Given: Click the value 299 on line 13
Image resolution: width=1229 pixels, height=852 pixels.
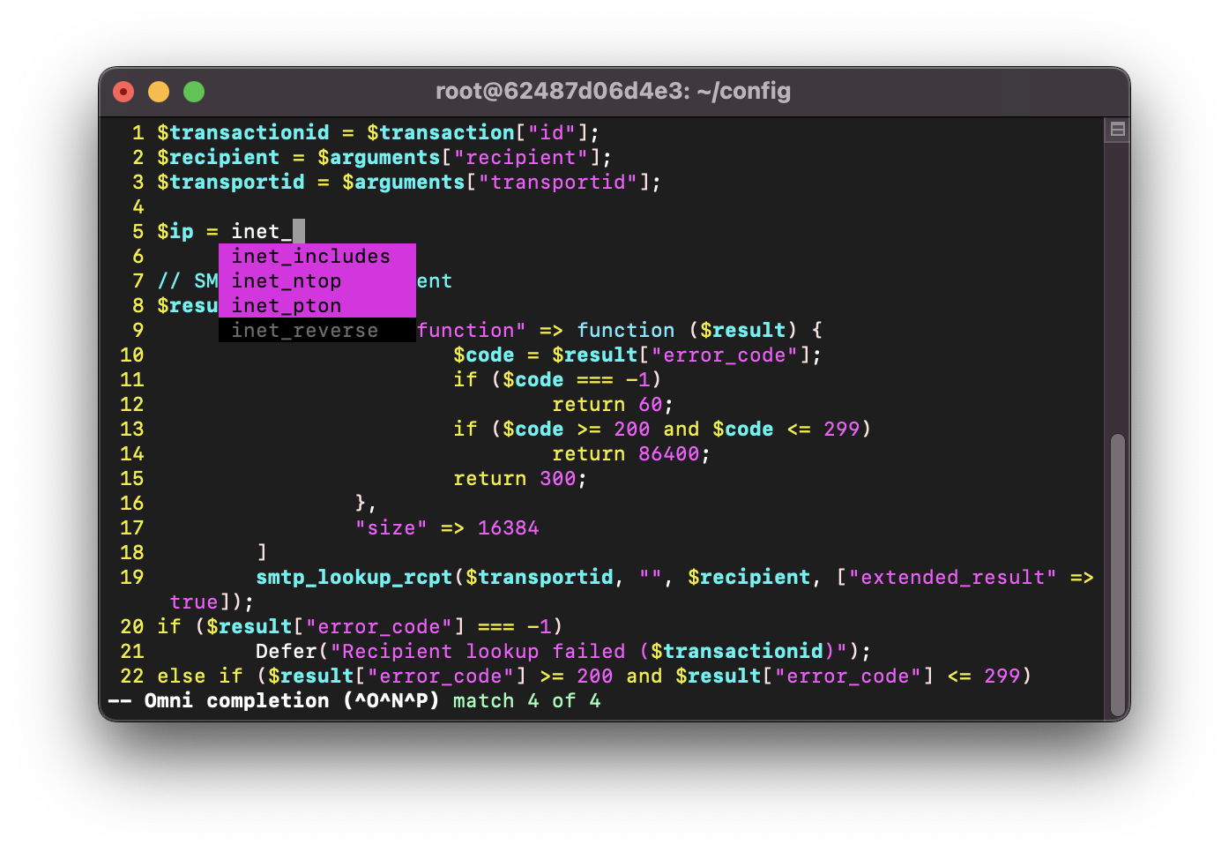Looking at the screenshot, I should tap(842, 429).
